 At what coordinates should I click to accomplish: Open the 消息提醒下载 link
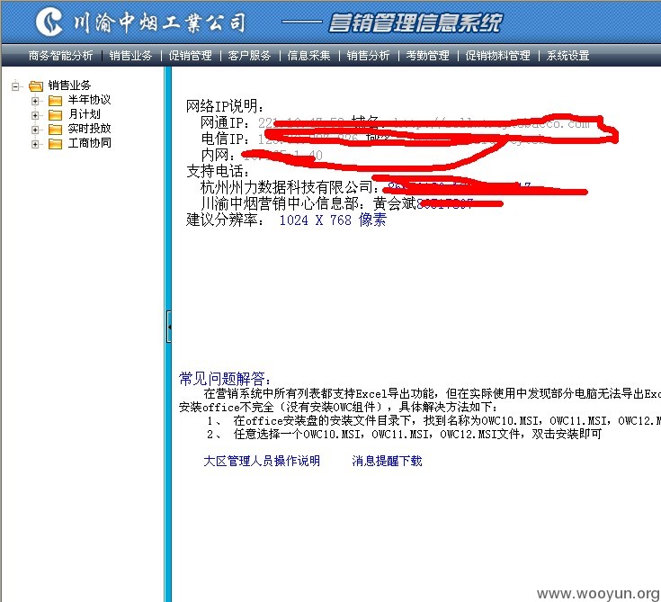point(387,461)
